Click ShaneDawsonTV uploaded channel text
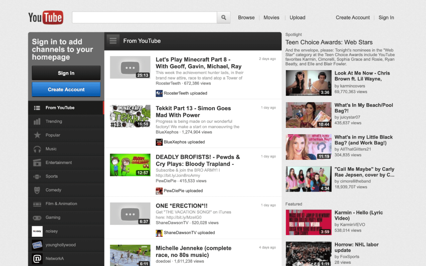 click(x=189, y=233)
